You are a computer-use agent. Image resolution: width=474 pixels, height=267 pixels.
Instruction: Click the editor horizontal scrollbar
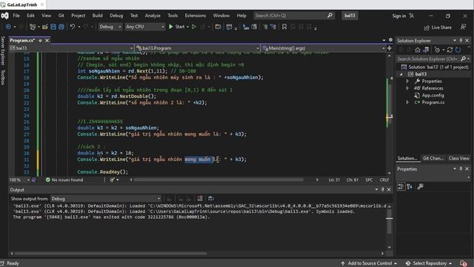(218, 179)
